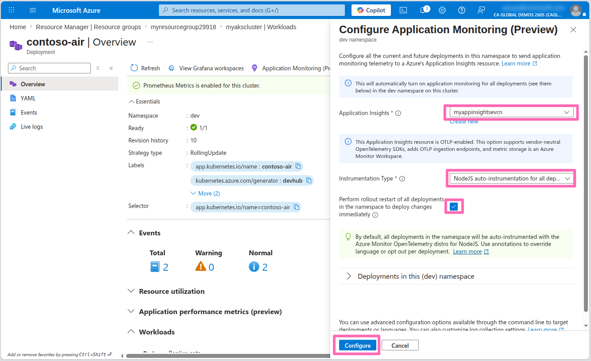
Task: Open the feedback icon in top bar
Action: click(481, 10)
